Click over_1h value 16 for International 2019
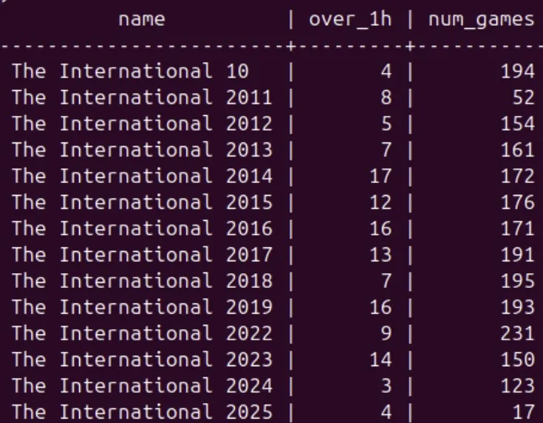 (x=380, y=307)
